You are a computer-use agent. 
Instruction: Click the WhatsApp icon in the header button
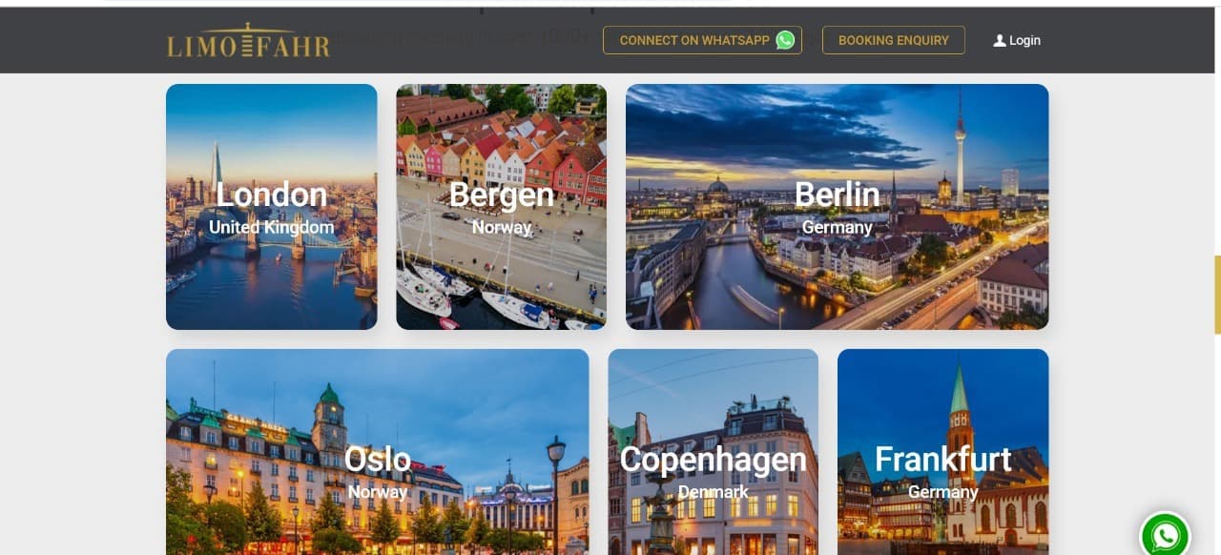(x=785, y=40)
